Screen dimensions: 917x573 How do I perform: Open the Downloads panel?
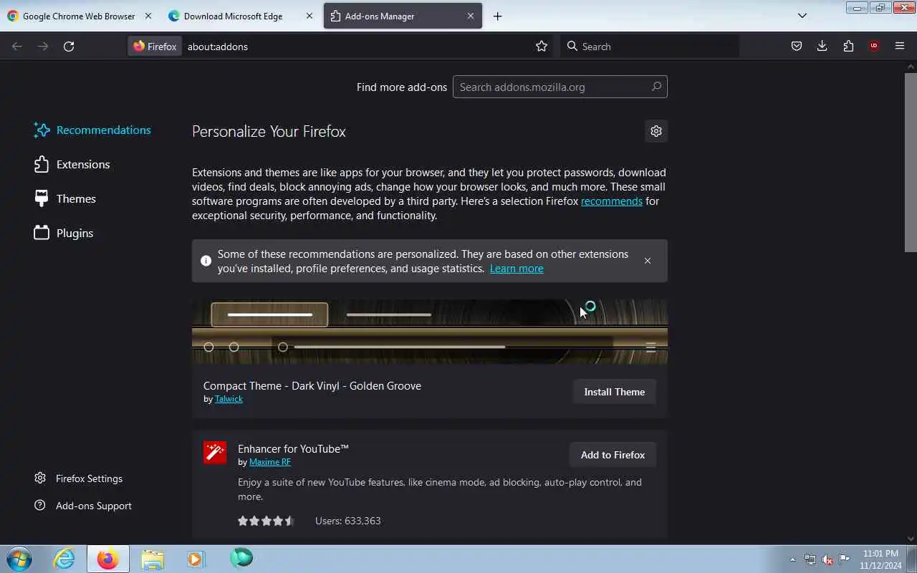822,46
